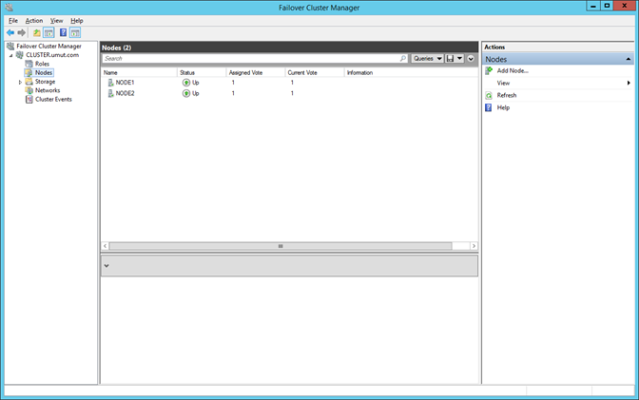Open the Queries dropdown
The height and width of the screenshot is (400, 639).
[427, 59]
